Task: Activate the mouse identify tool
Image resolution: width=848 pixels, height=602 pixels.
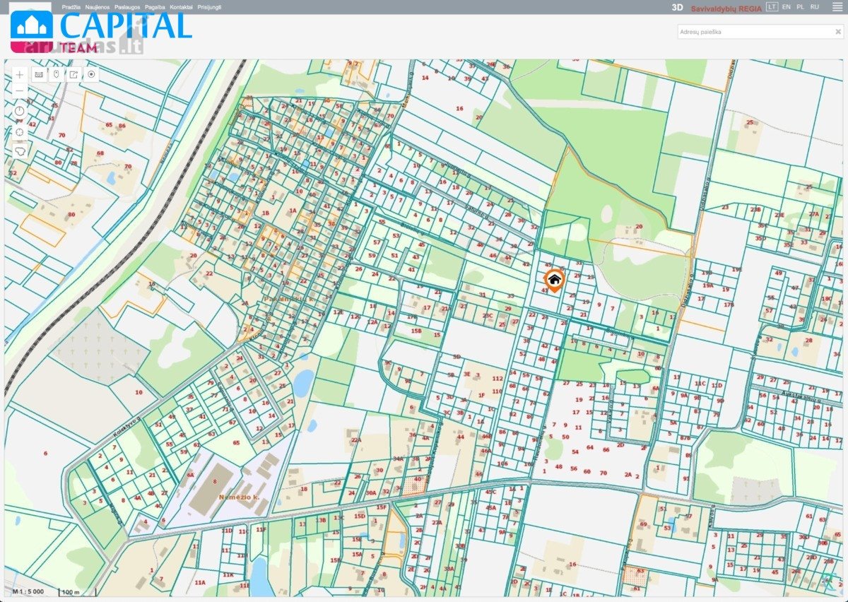Action: click(56, 73)
